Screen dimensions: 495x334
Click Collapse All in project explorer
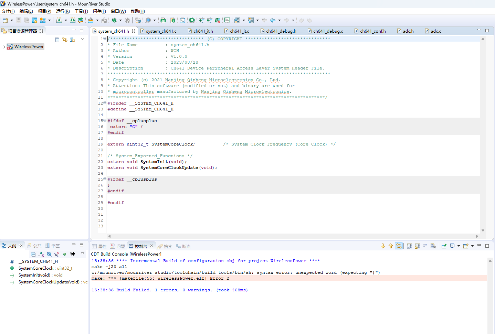[x=57, y=40]
